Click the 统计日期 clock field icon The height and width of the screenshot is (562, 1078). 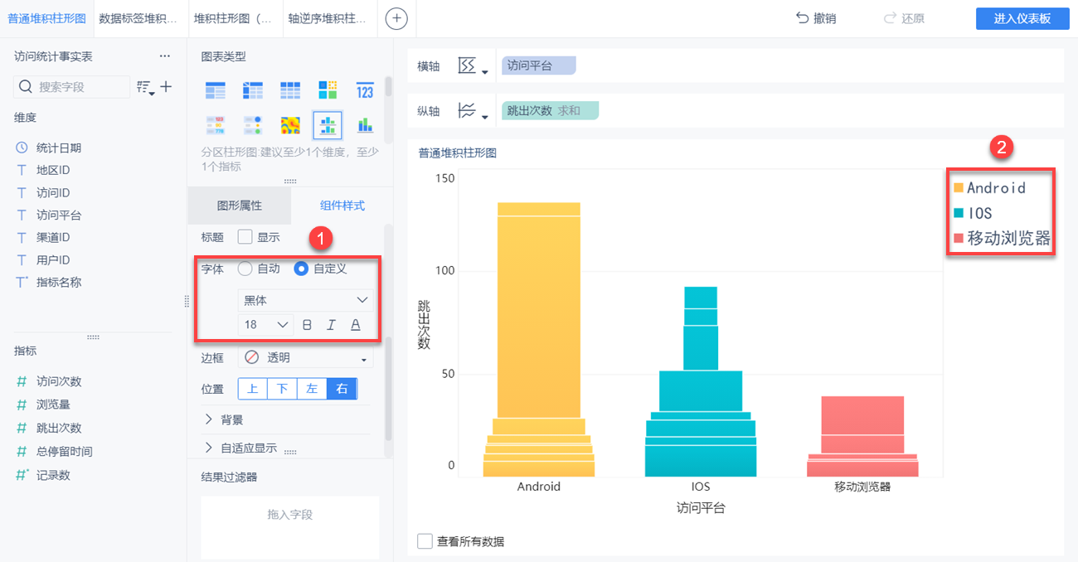[22, 148]
